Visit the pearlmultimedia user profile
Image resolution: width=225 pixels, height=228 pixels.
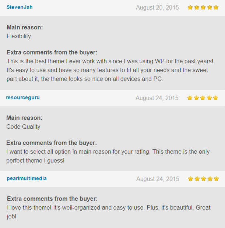pos(27,178)
